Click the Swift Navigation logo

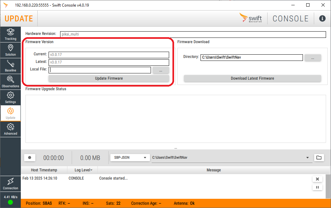[251, 18]
